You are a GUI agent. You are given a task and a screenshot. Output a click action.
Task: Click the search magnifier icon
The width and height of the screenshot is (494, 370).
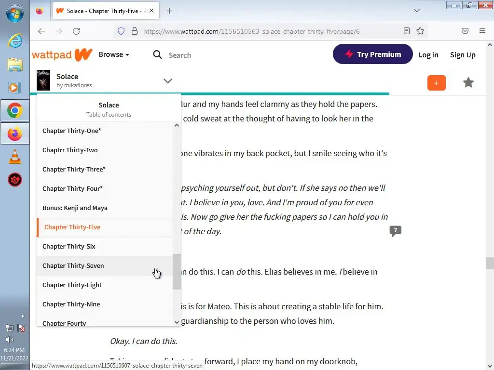[x=157, y=55]
